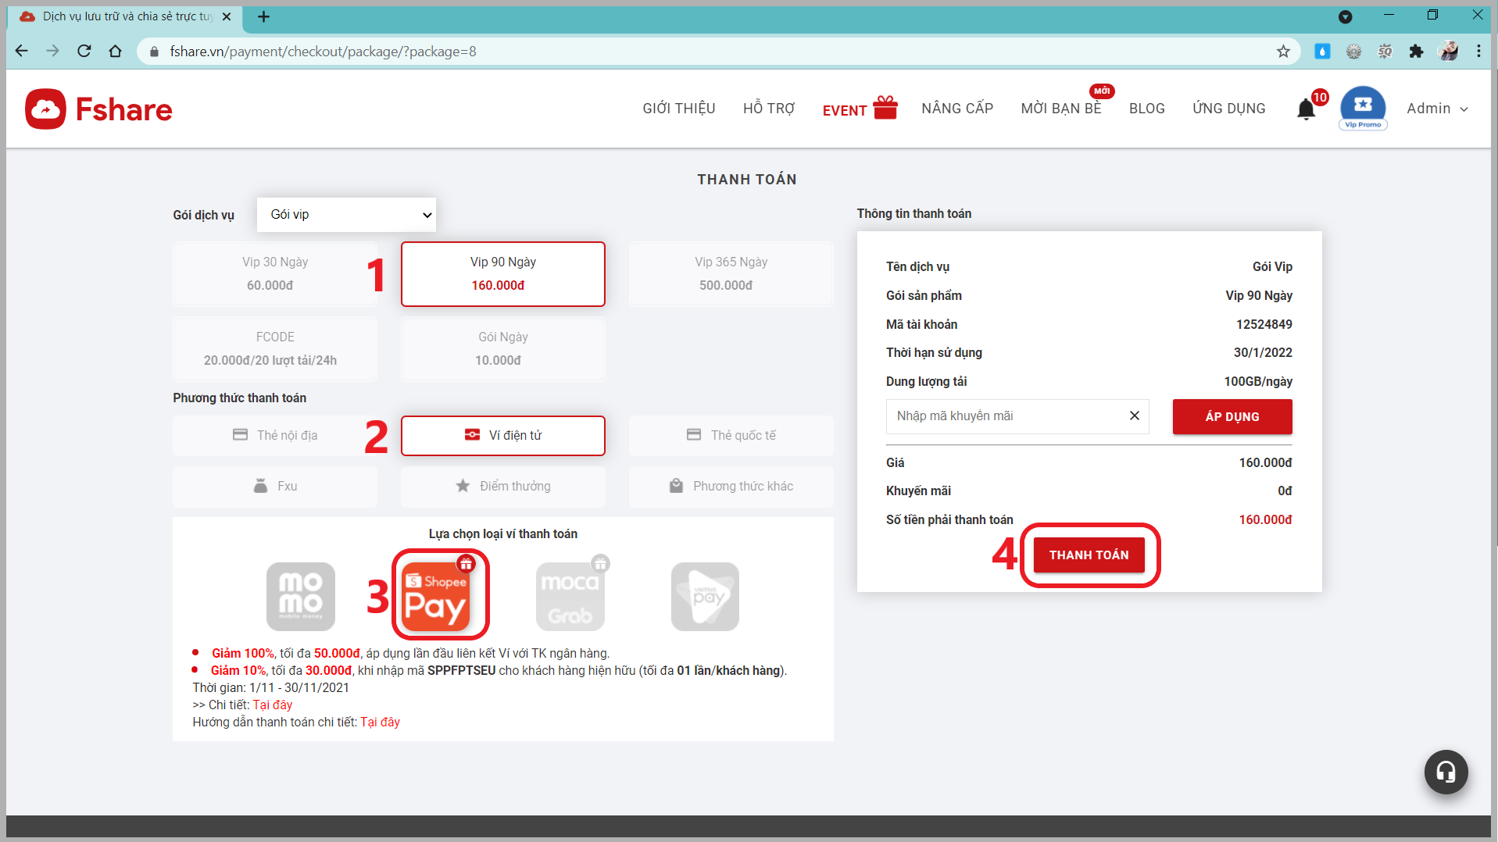
Task: Open the Chrome three-dot menu
Action: (1478, 52)
